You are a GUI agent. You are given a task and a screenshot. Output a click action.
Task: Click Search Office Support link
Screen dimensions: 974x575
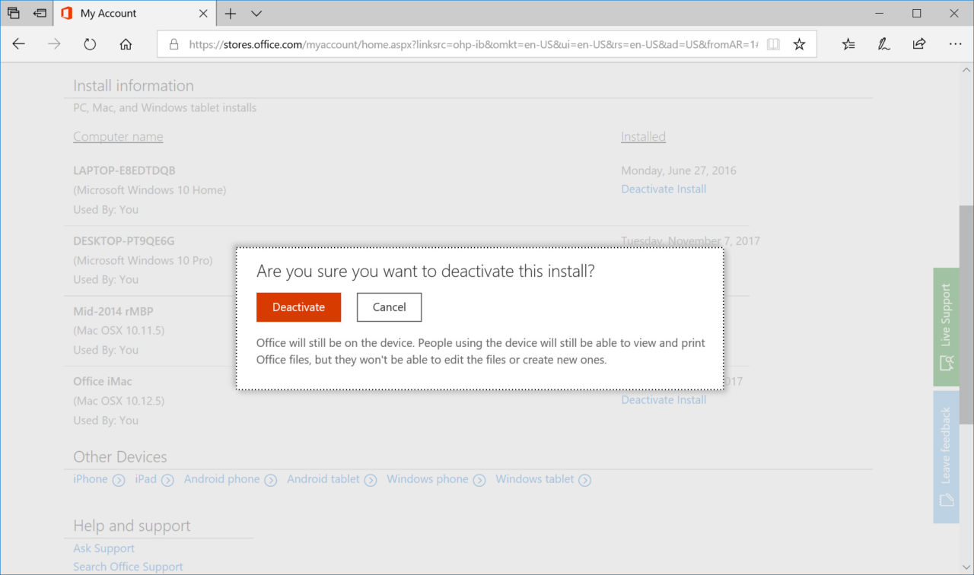click(x=128, y=567)
